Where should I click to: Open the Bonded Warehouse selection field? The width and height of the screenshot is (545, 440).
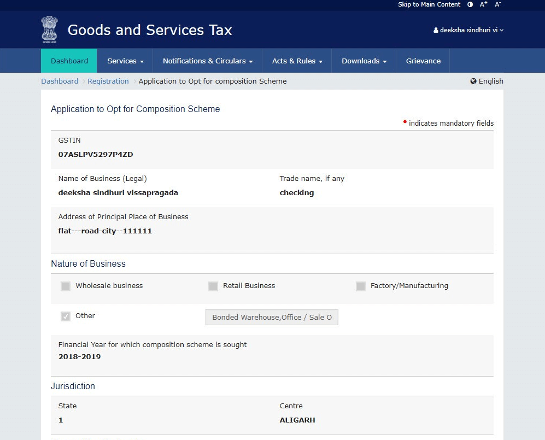click(272, 317)
